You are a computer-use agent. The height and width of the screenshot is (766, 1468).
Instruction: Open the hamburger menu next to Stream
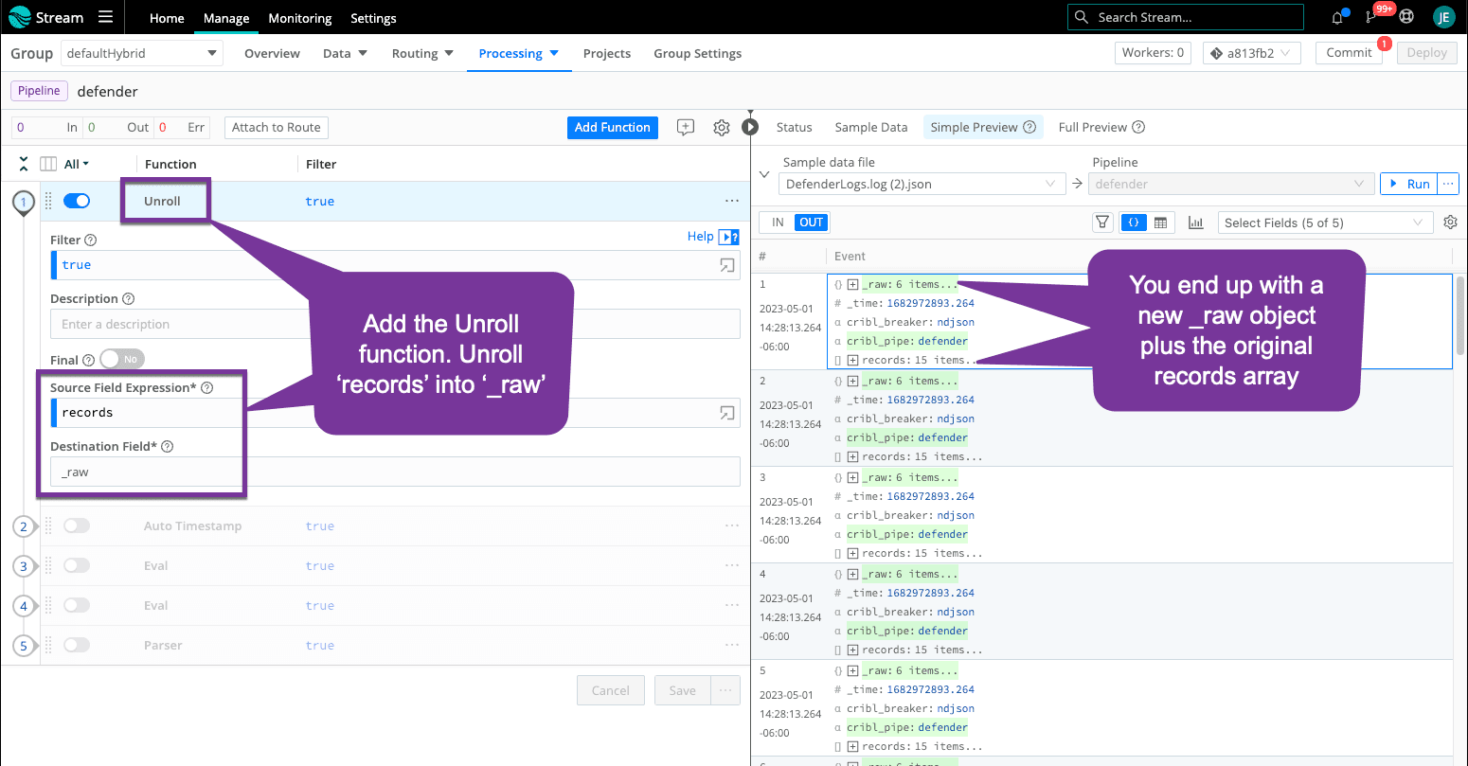[105, 17]
